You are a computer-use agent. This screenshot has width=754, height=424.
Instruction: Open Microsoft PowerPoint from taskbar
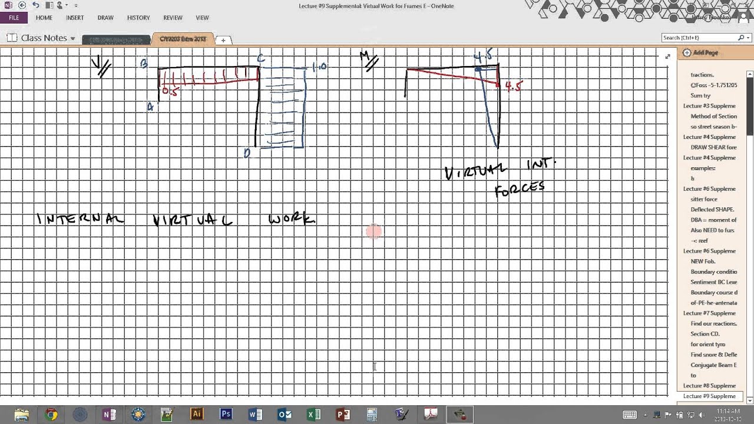(343, 415)
